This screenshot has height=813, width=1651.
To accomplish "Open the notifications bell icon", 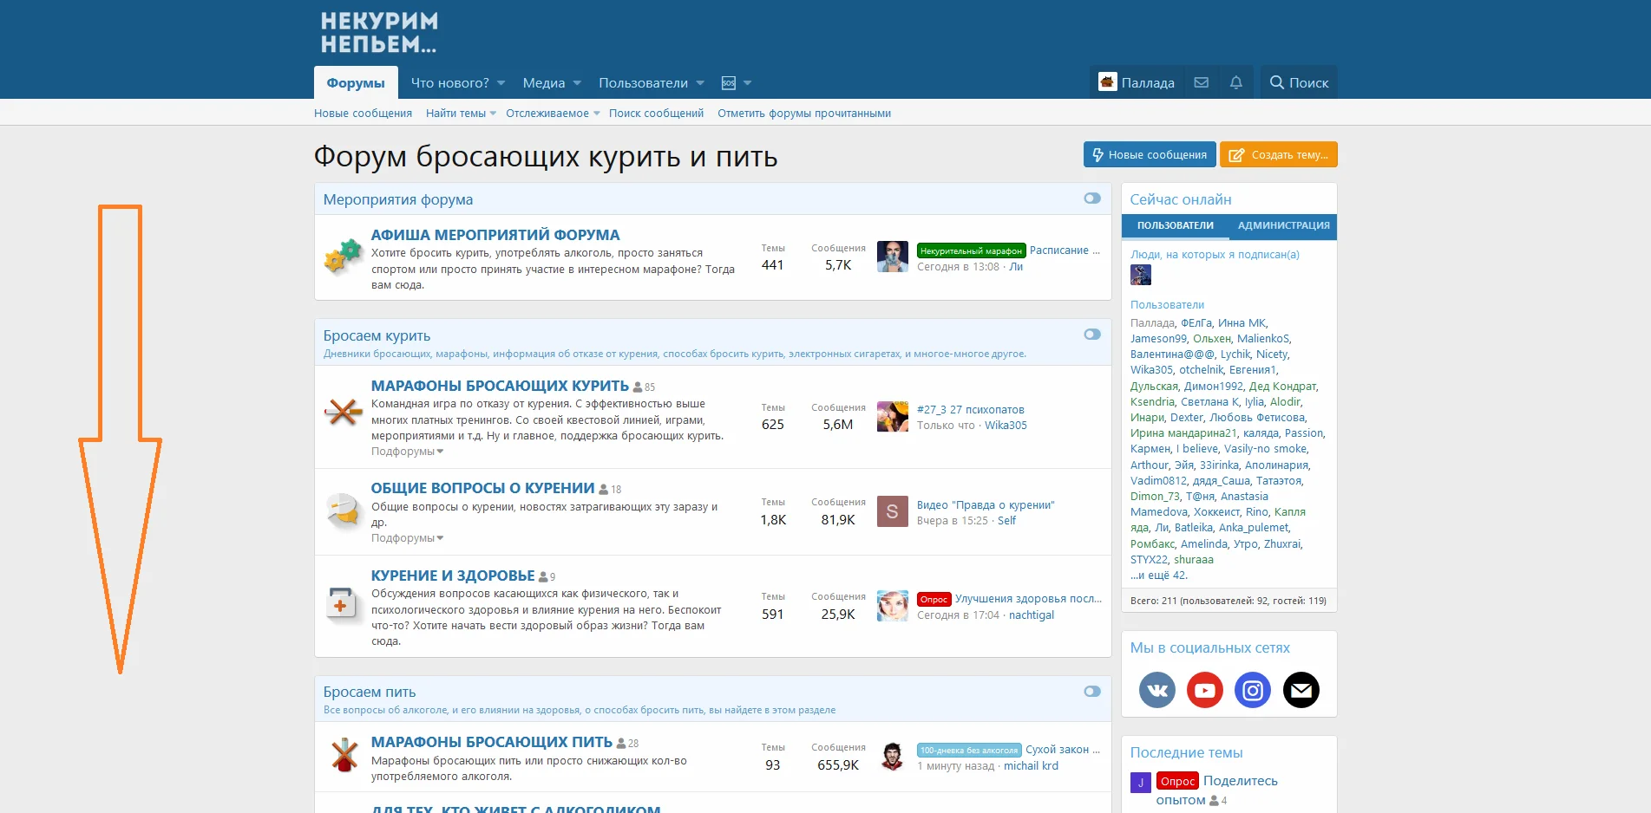I will [1236, 81].
